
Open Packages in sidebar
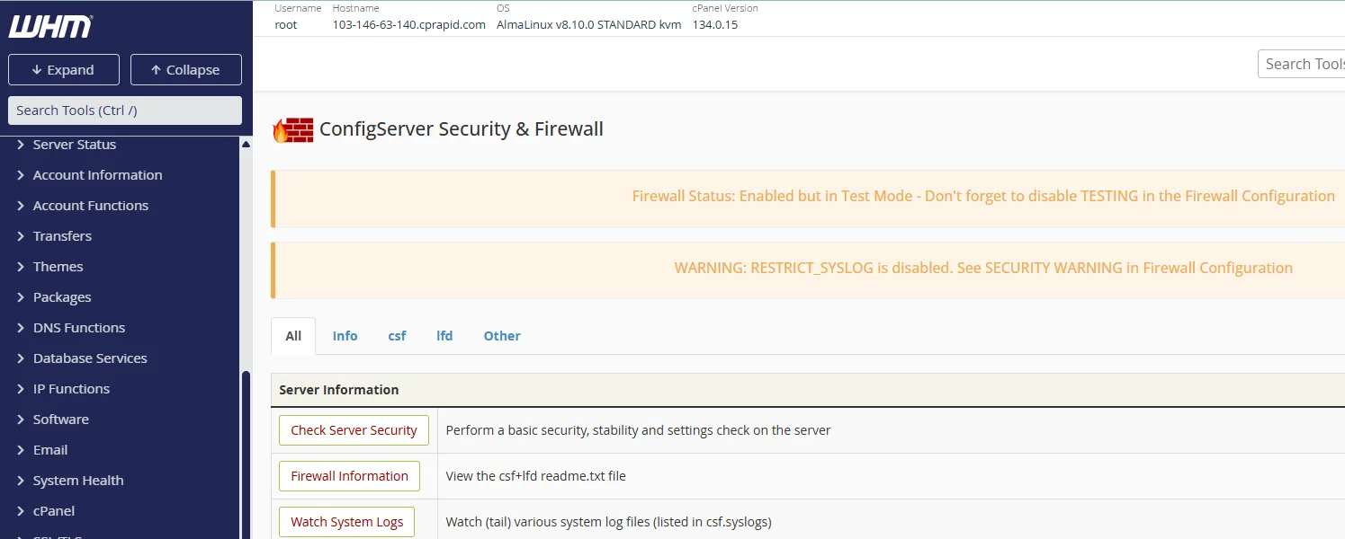pos(62,297)
